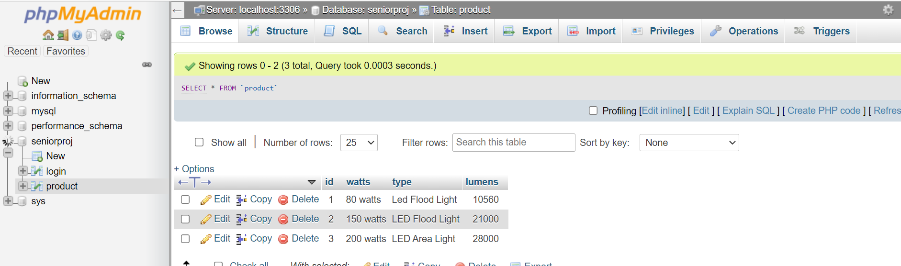This screenshot has width=901, height=266.
Task: Expand the performance_schema database node
Action: (x=8, y=126)
